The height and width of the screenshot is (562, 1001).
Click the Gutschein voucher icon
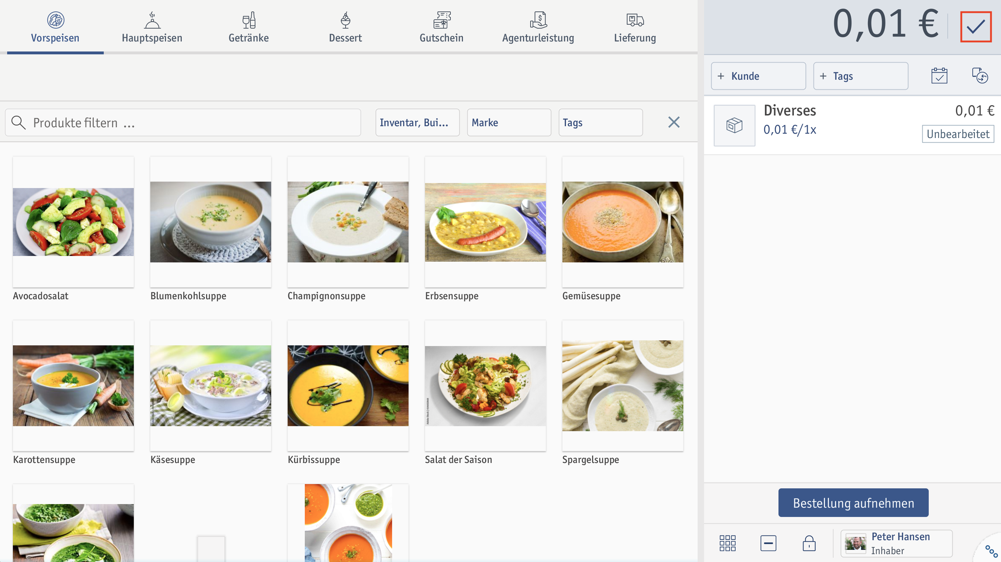(x=442, y=20)
